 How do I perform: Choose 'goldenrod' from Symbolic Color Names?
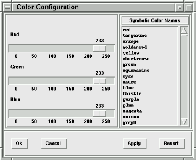coord(150,47)
